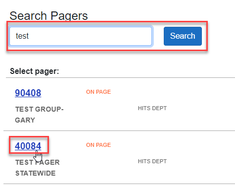Click the pager search input field
Viewport: 235px width, 190px height.
click(81, 36)
